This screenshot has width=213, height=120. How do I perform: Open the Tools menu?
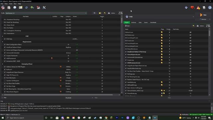pyautogui.click(x=11, y=4)
